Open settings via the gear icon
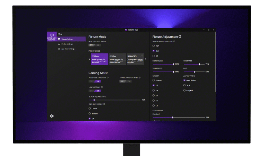The height and width of the screenshot is (156, 263). [52, 116]
